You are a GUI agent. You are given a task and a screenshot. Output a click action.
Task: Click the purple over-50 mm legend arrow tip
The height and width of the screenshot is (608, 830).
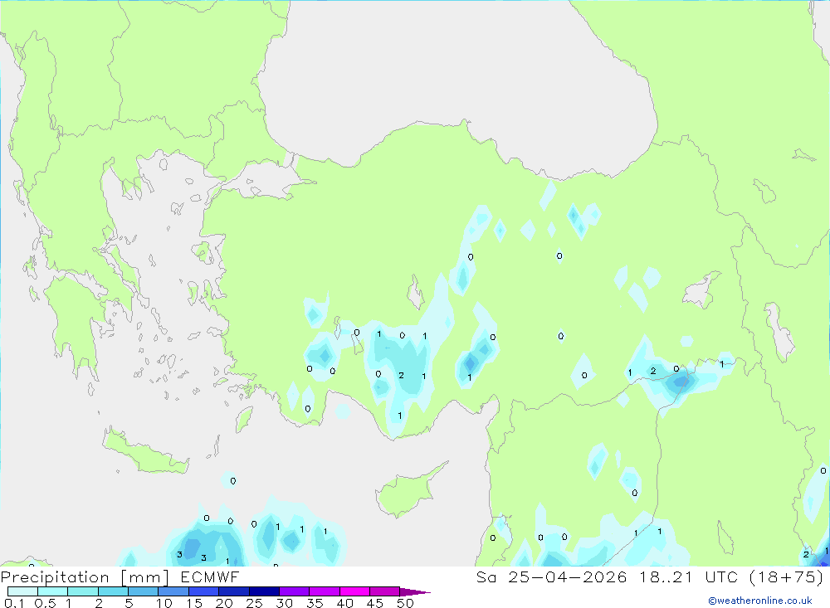[415, 591]
